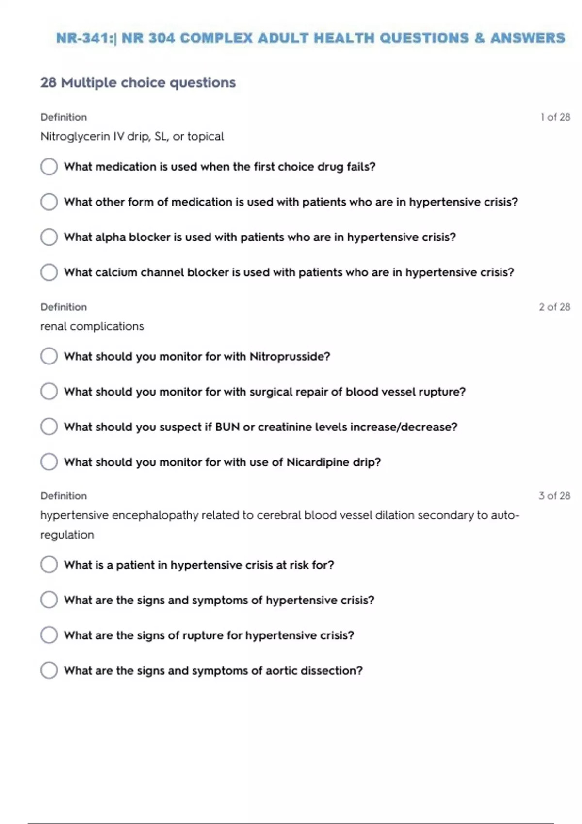This screenshot has height=824, width=582.
Task: Select the aortic dissection symptoms radio button
Action: click(x=49, y=670)
